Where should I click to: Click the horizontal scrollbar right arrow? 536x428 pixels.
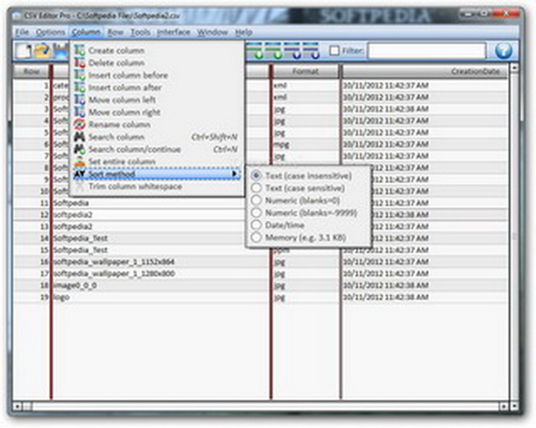pyautogui.click(x=503, y=406)
